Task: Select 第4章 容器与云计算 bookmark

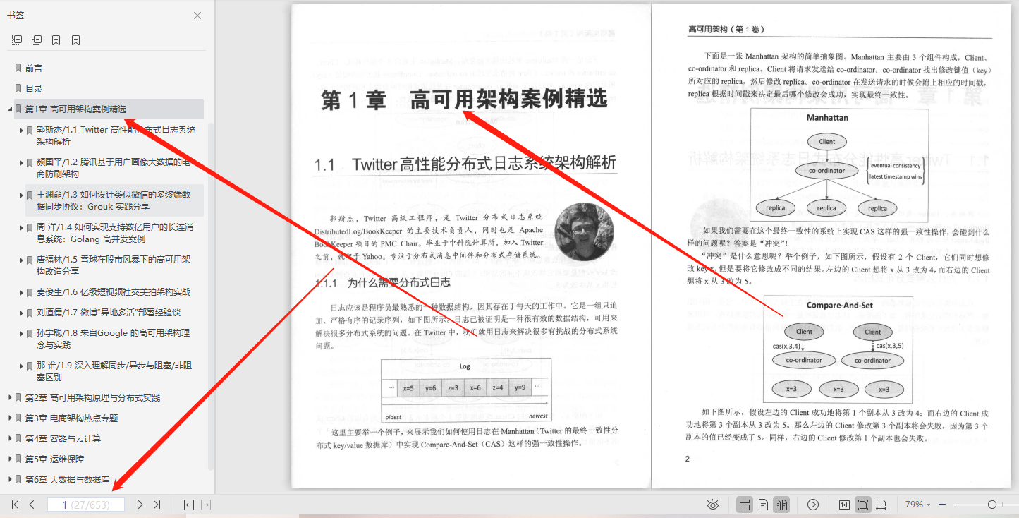Action: point(63,439)
